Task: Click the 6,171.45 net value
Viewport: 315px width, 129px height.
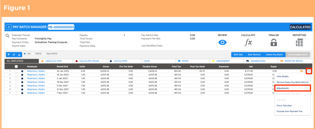Action: [249, 71]
